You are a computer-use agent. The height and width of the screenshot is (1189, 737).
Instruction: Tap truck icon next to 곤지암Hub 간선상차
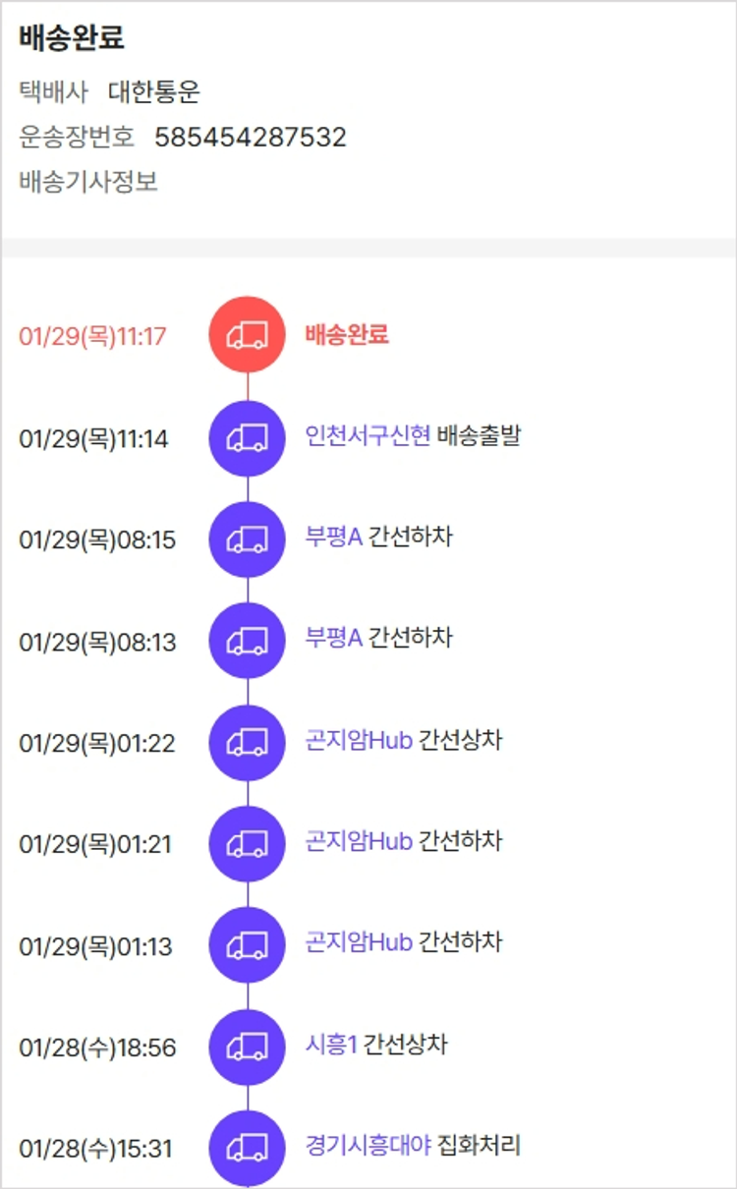click(247, 743)
